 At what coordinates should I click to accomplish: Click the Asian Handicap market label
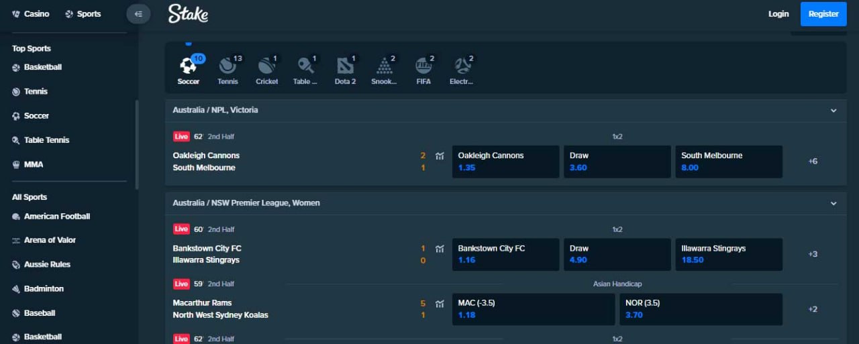[x=617, y=284]
